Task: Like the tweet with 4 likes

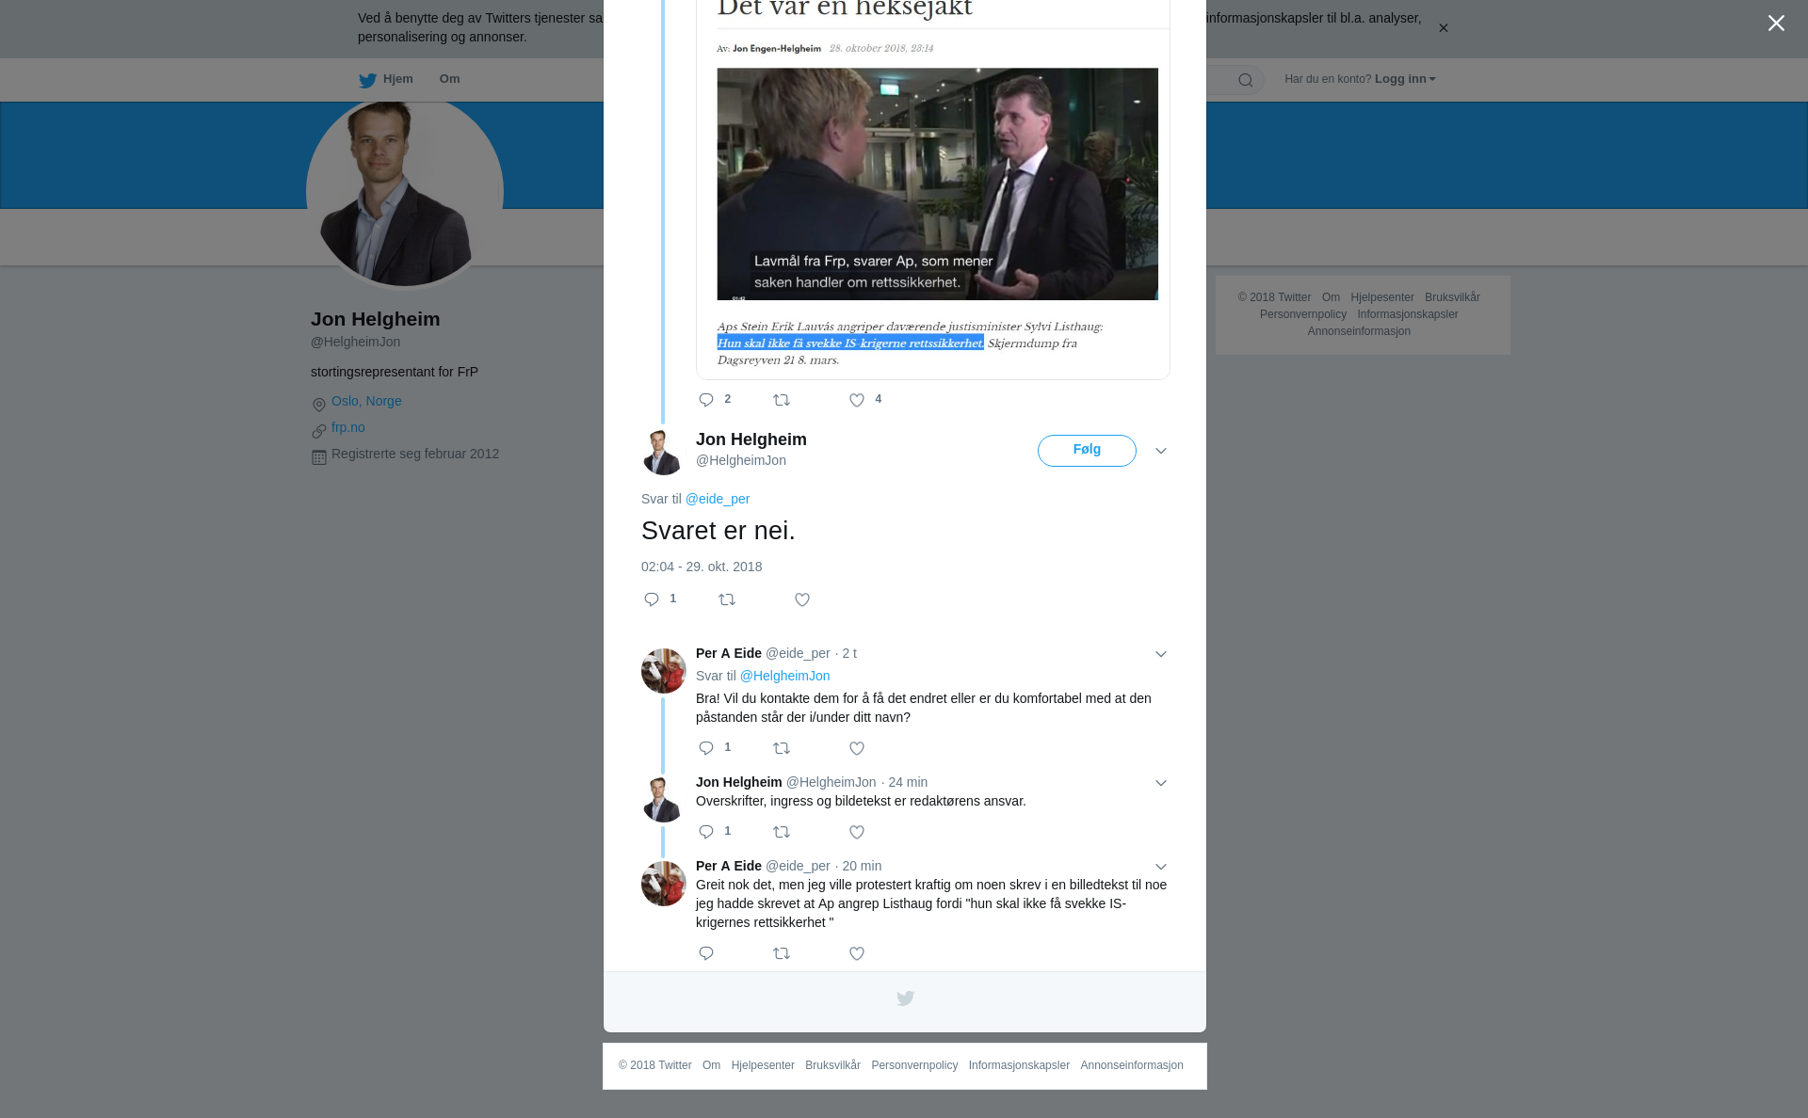Action: pyautogui.click(x=857, y=401)
